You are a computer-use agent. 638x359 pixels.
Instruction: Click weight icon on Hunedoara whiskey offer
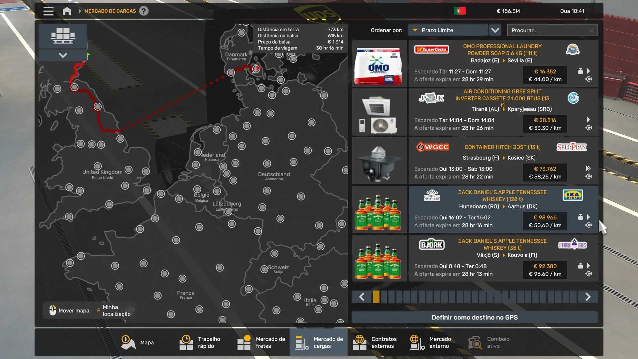(580, 217)
